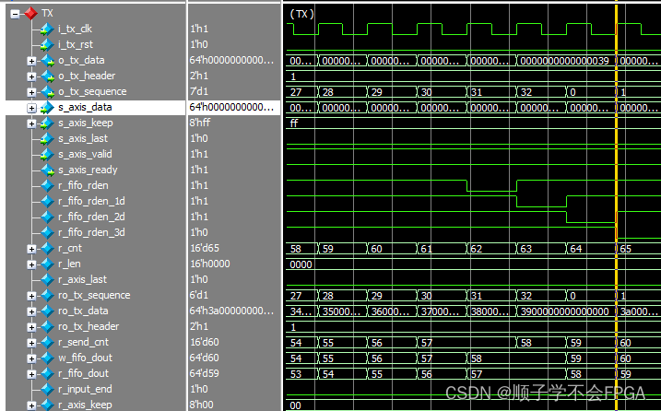Click the s_axis_valid signal icon
The height and width of the screenshot is (411, 661).
(47, 155)
